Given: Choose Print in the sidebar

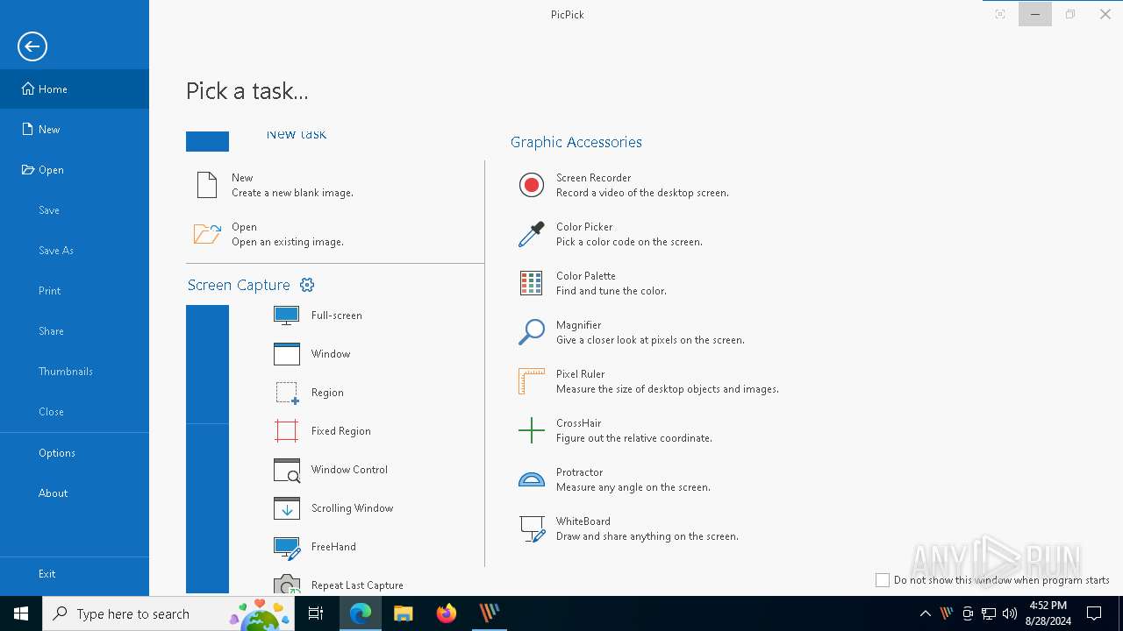Looking at the screenshot, I should (x=75, y=290).
